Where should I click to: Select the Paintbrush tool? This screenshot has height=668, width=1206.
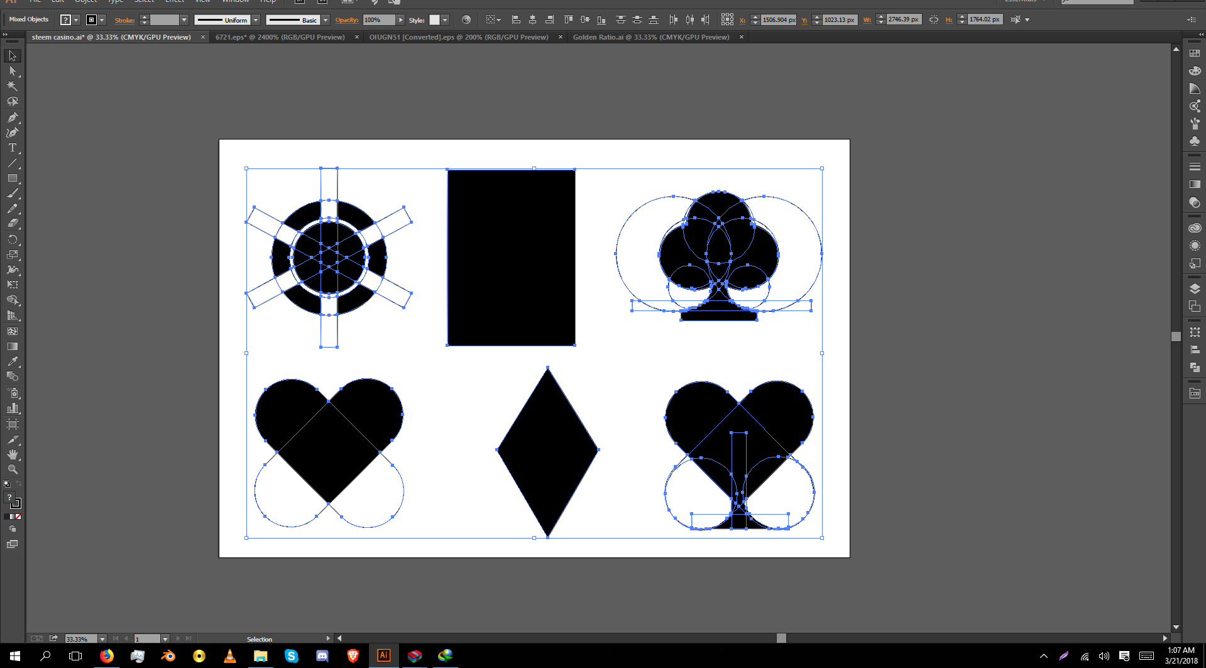tap(12, 194)
